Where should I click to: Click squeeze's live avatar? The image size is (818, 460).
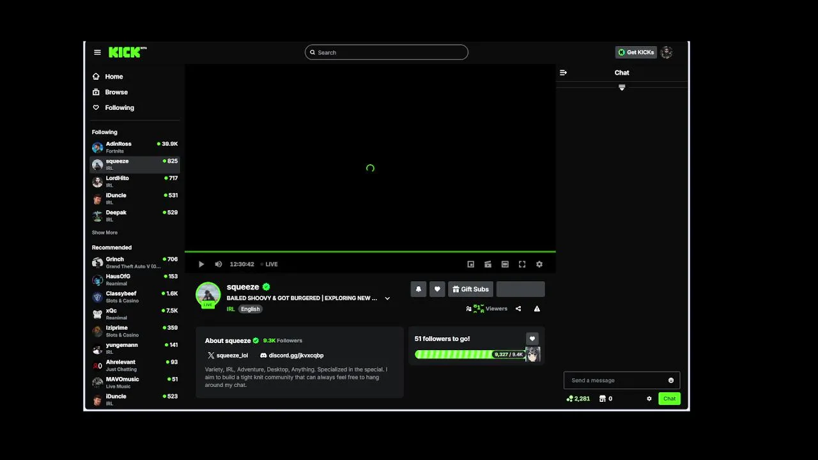(208, 295)
